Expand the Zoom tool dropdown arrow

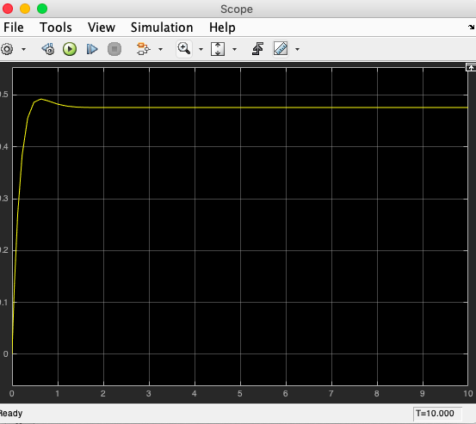click(201, 49)
